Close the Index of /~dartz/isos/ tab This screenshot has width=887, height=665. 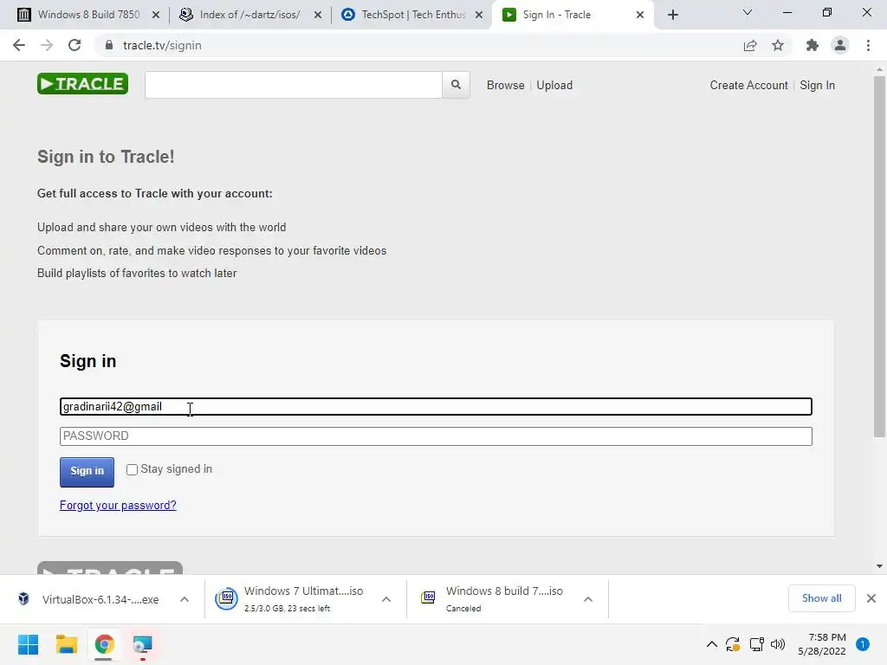coord(318,15)
